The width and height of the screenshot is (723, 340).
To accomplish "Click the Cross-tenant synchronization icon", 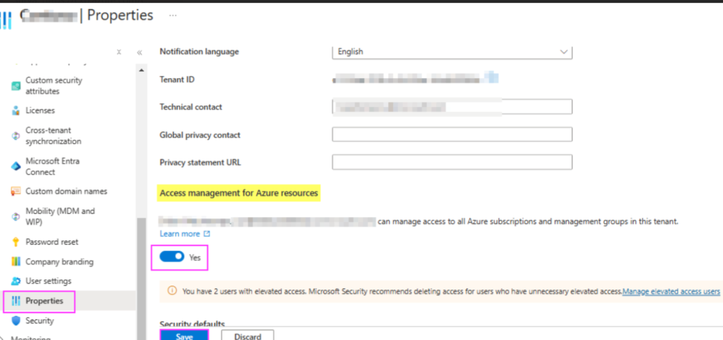I will (x=16, y=136).
